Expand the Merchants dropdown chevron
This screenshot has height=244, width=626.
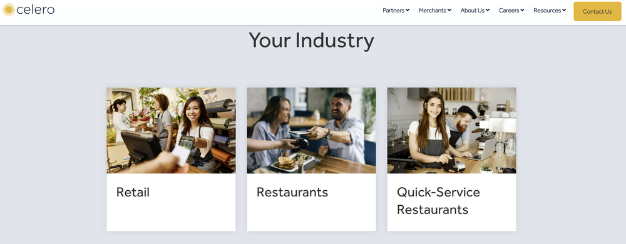click(x=449, y=11)
